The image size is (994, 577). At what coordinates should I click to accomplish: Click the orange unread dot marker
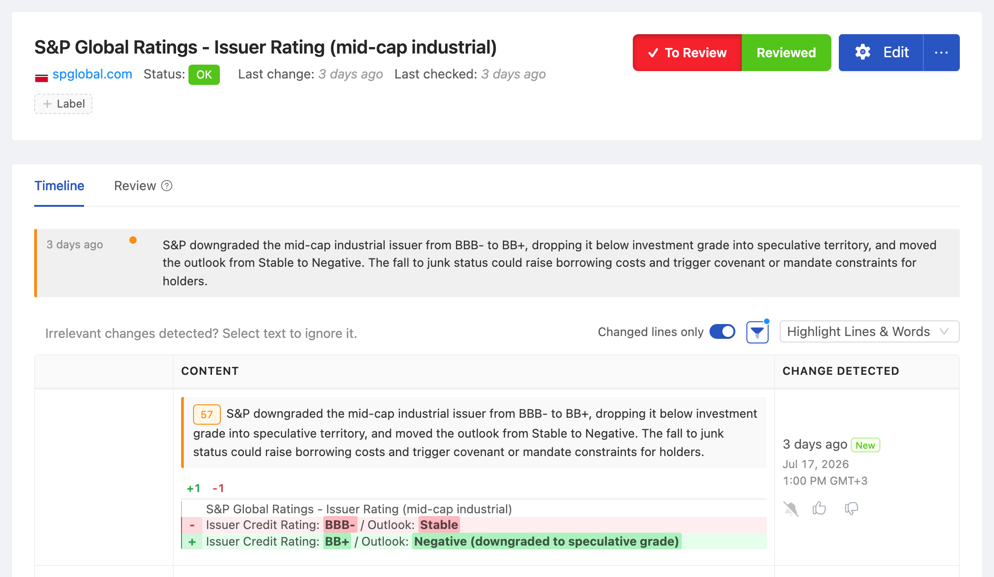pyautogui.click(x=133, y=240)
